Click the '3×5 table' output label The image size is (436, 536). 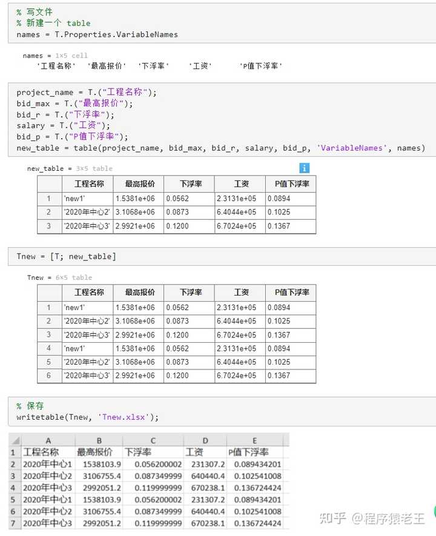point(94,168)
